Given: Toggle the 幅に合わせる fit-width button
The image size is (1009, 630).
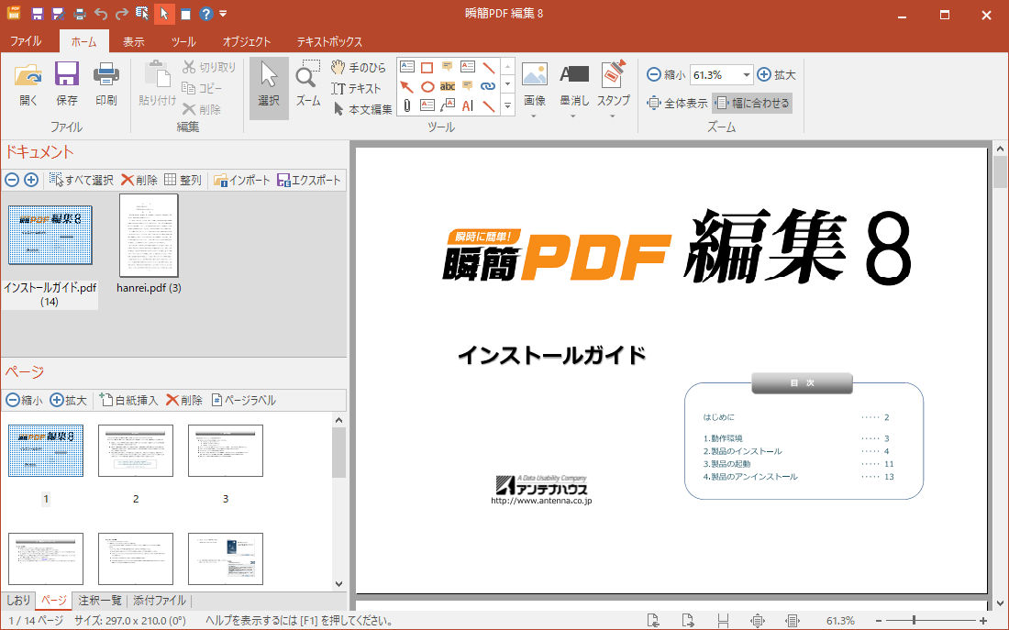Looking at the screenshot, I should (752, 103).
